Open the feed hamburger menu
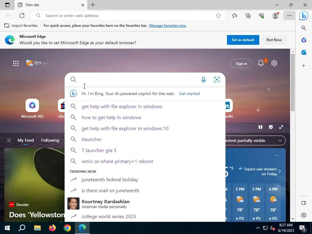Screen dimensions: 312x234 point(9,140)
